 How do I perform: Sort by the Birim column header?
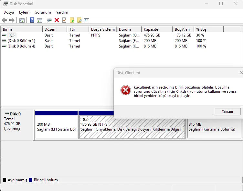(x=22, y=29)
